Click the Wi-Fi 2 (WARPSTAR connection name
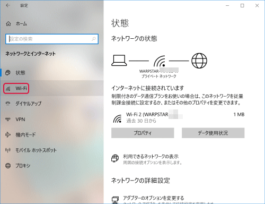Viewport: 265px width, 204px height. pos(147,114)
